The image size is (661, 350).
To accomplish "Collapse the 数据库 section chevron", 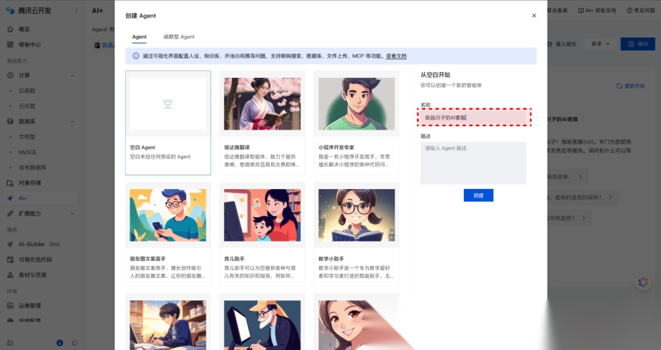I will click(x=72, y=121).
